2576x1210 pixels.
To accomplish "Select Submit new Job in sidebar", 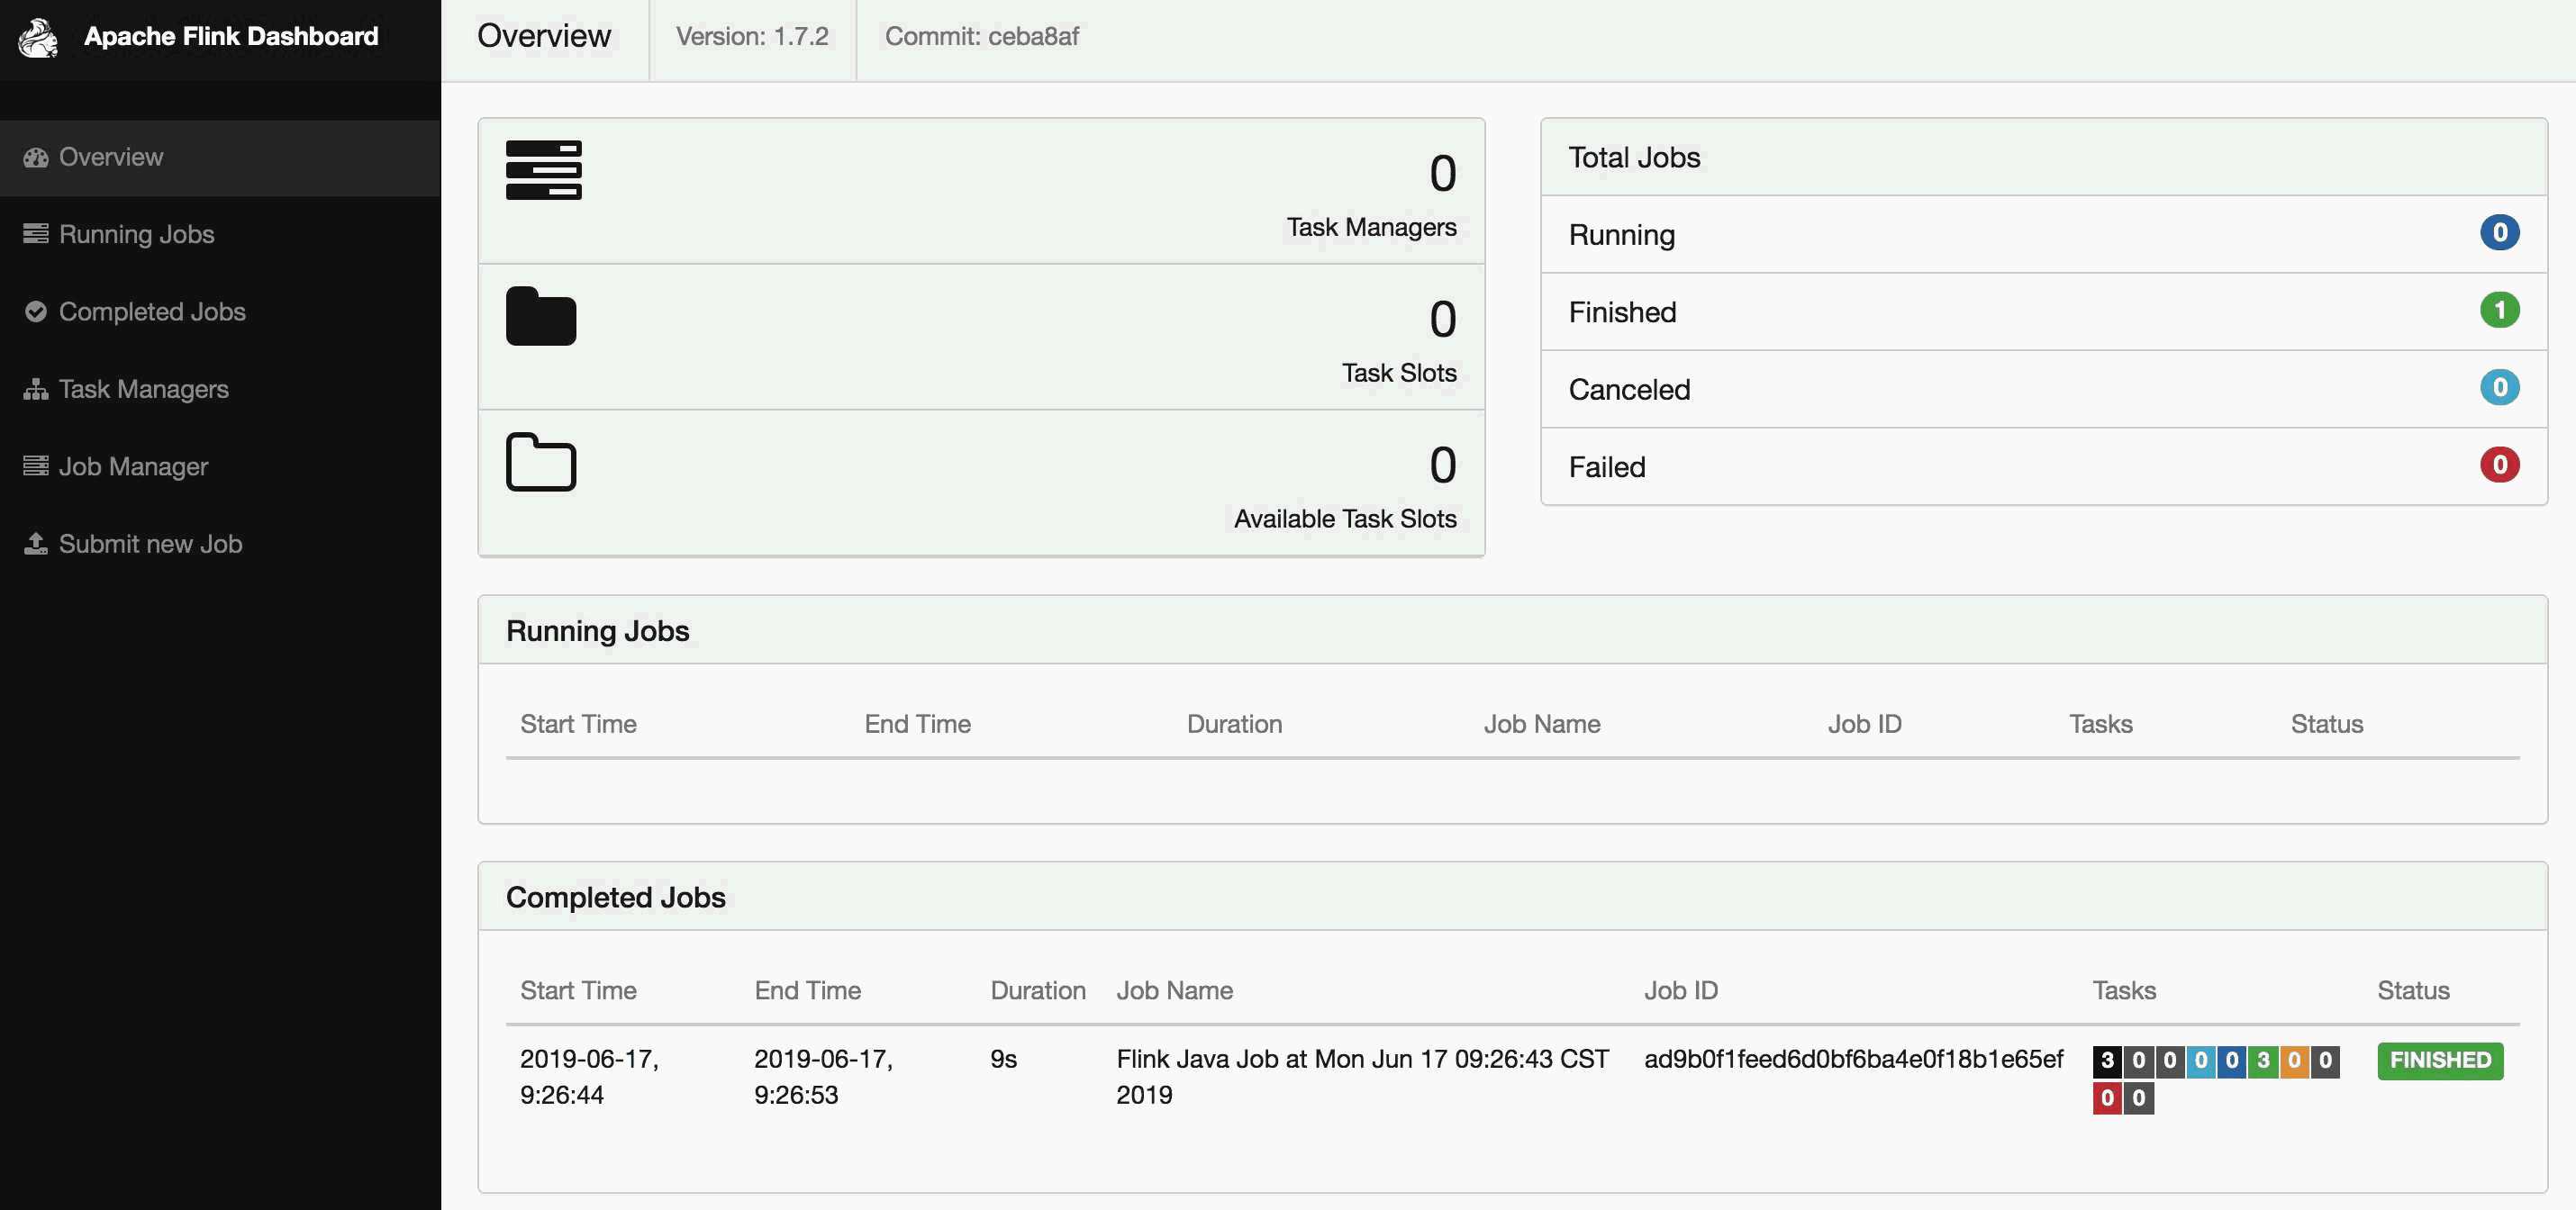I will (x=220, y=545).
